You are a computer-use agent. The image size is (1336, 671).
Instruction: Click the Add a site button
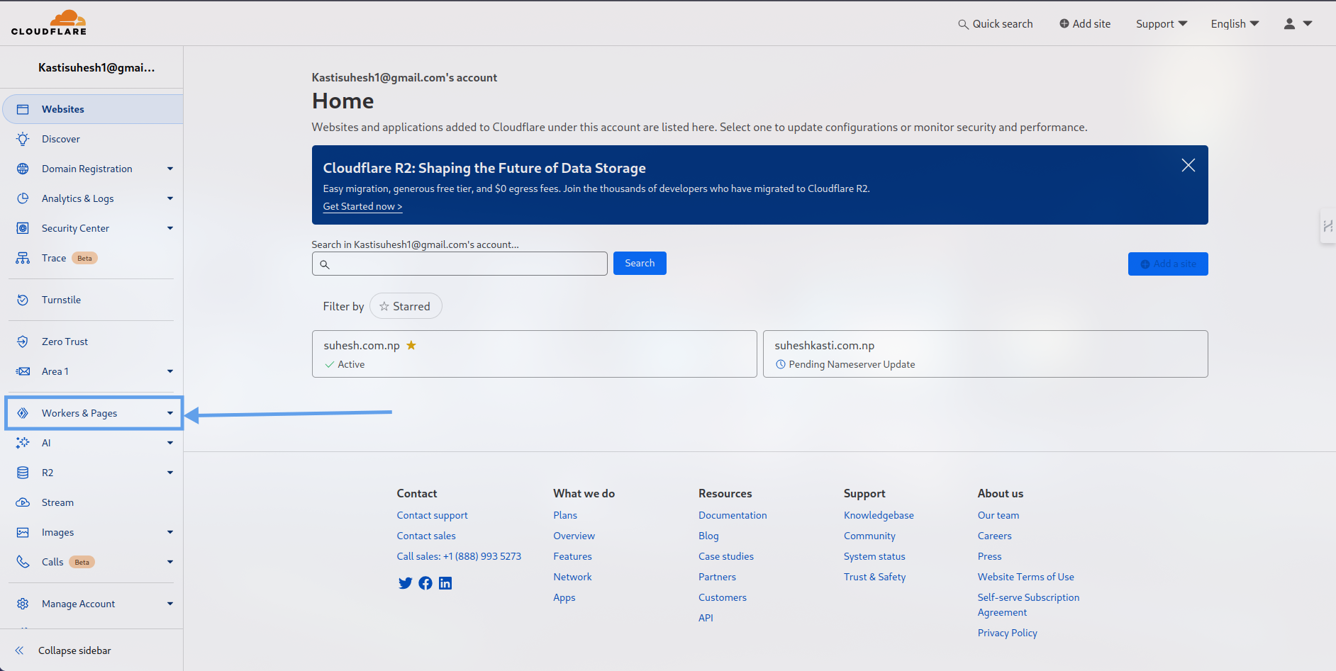1168,264
